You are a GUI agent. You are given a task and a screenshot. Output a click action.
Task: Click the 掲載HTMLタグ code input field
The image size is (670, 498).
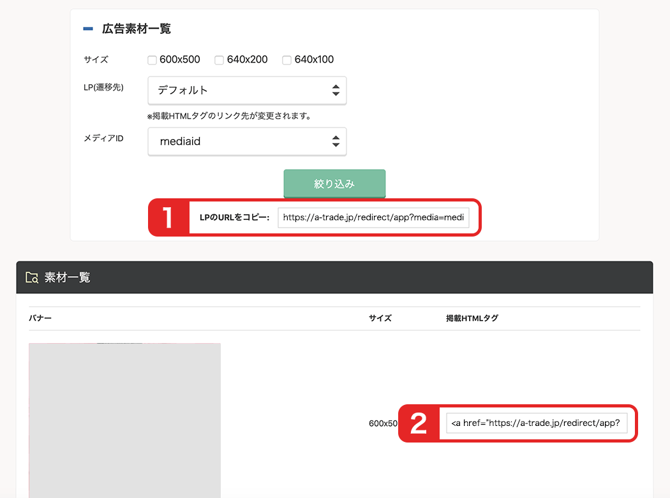click(x=537, y=423)
